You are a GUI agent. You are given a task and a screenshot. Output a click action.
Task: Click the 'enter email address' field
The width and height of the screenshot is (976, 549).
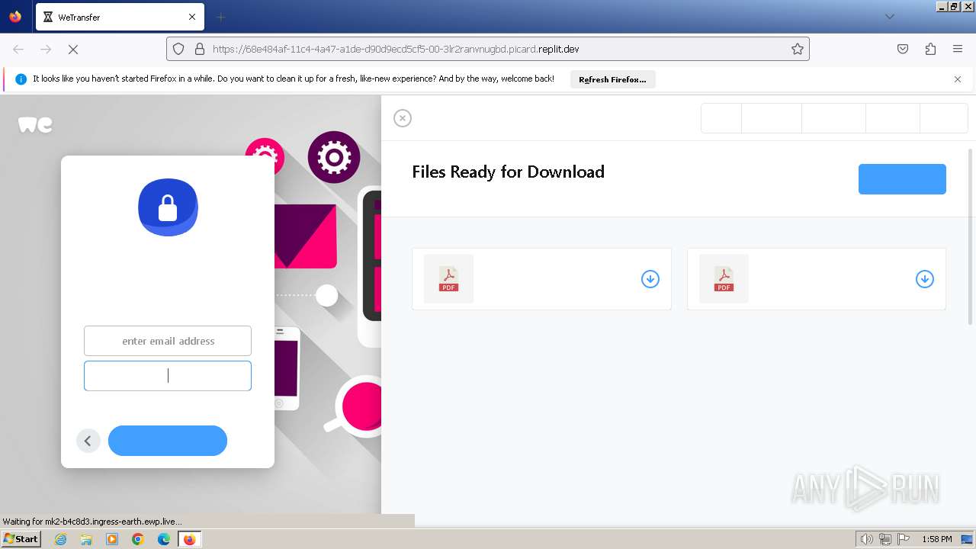click(x=168, y=341)
